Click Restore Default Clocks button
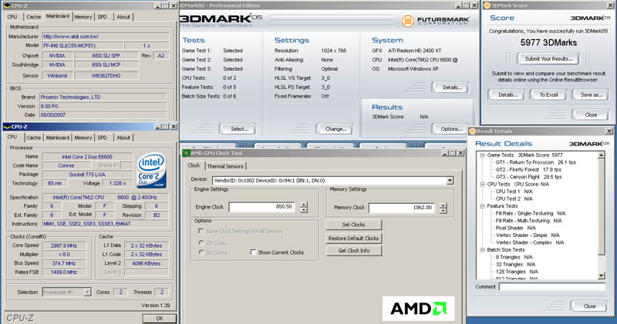 click(x=354, y=239)
